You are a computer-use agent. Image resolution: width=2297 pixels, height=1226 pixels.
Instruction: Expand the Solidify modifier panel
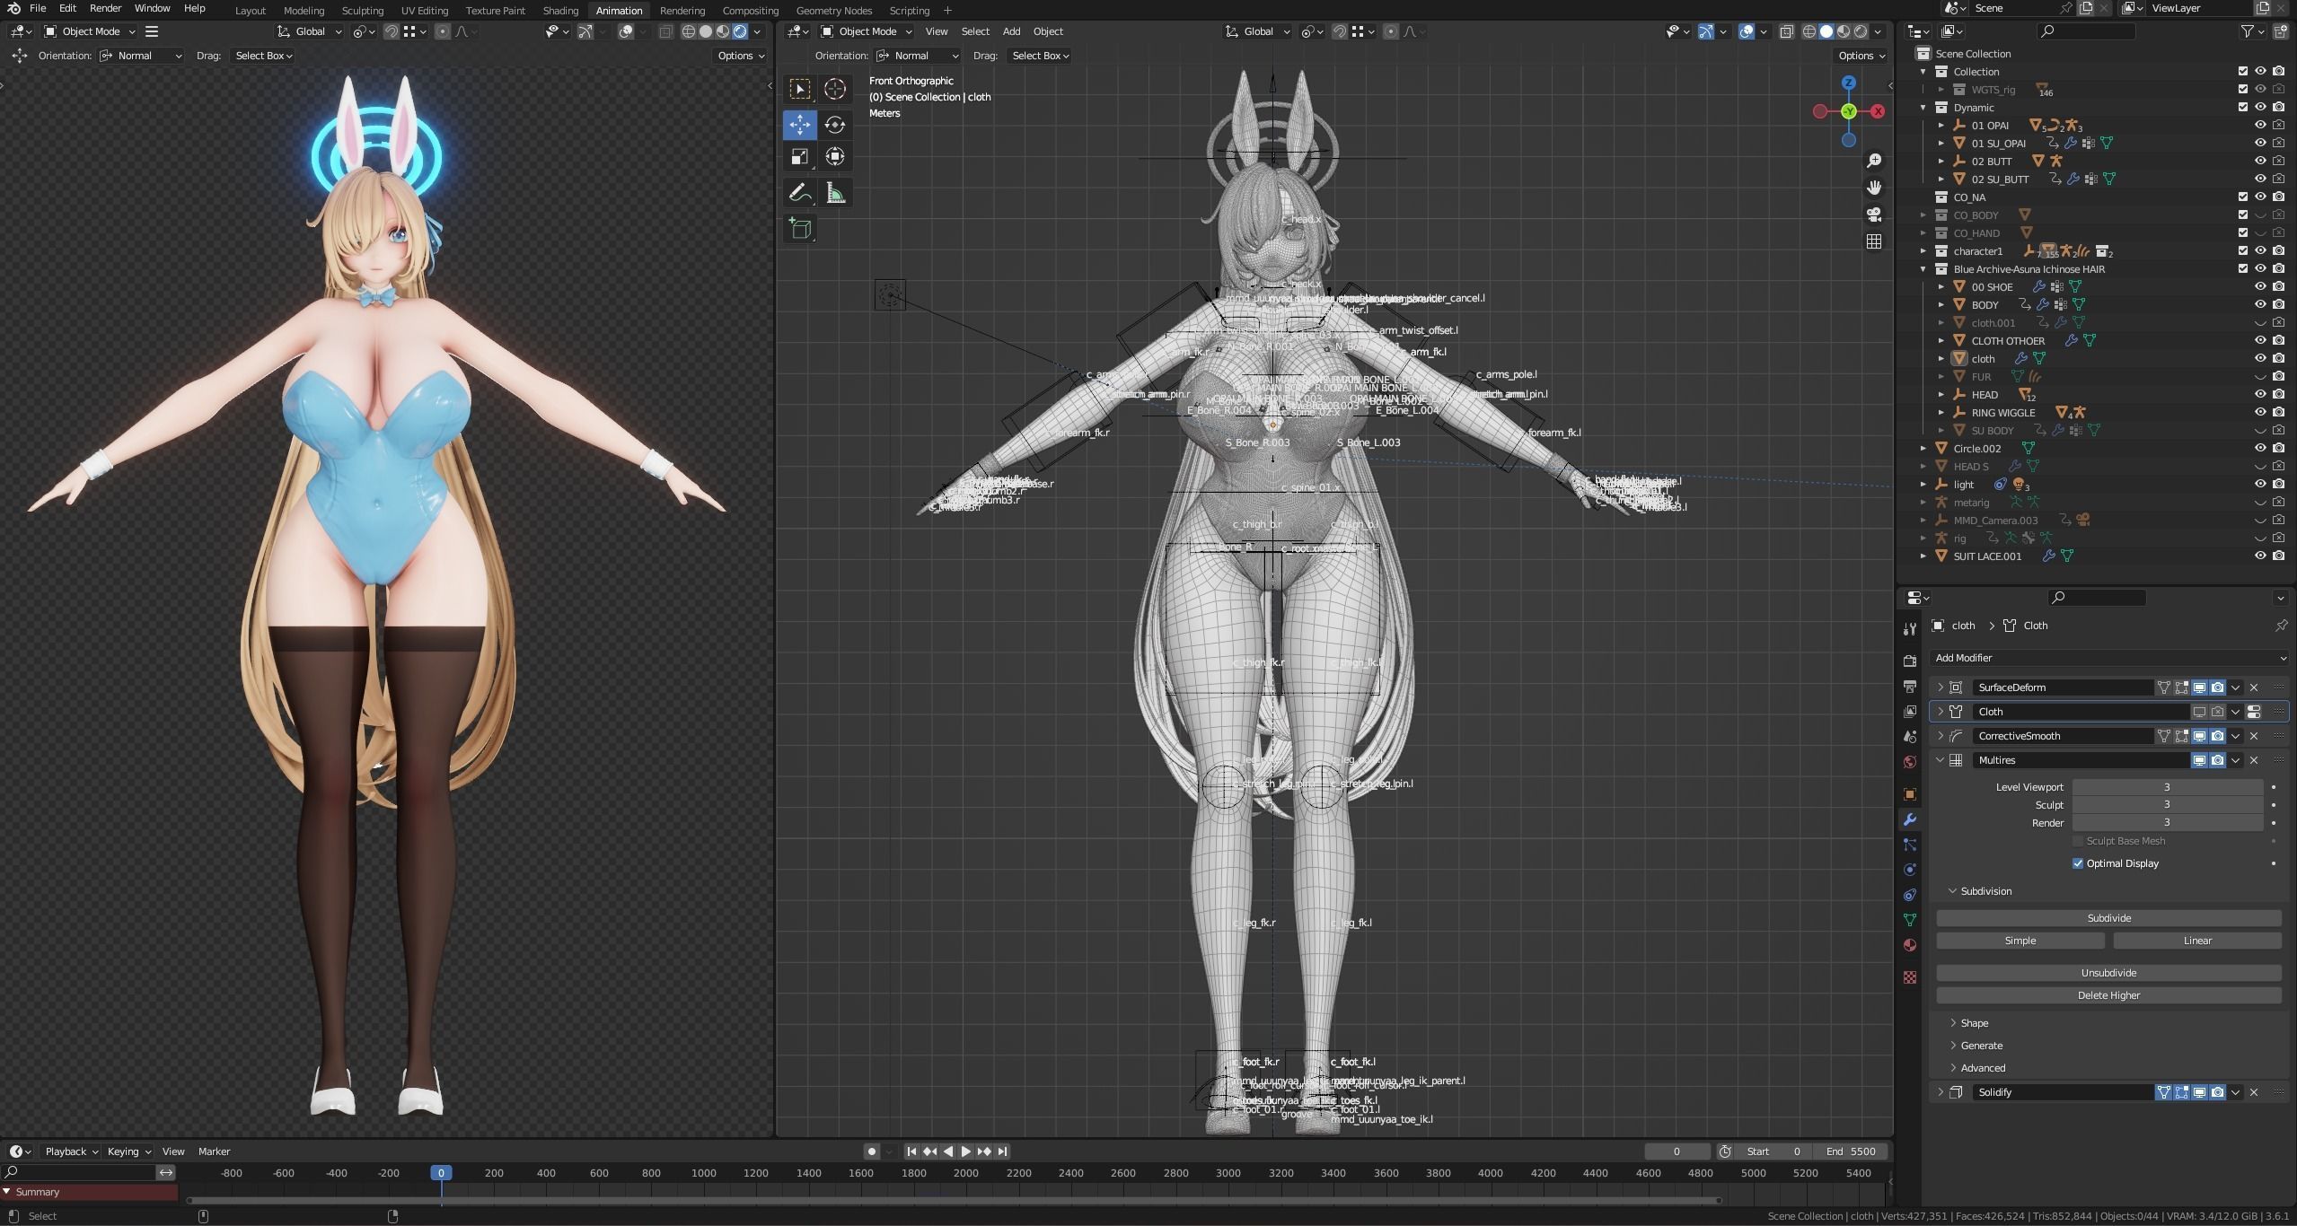click(x=1940, y=1092)
